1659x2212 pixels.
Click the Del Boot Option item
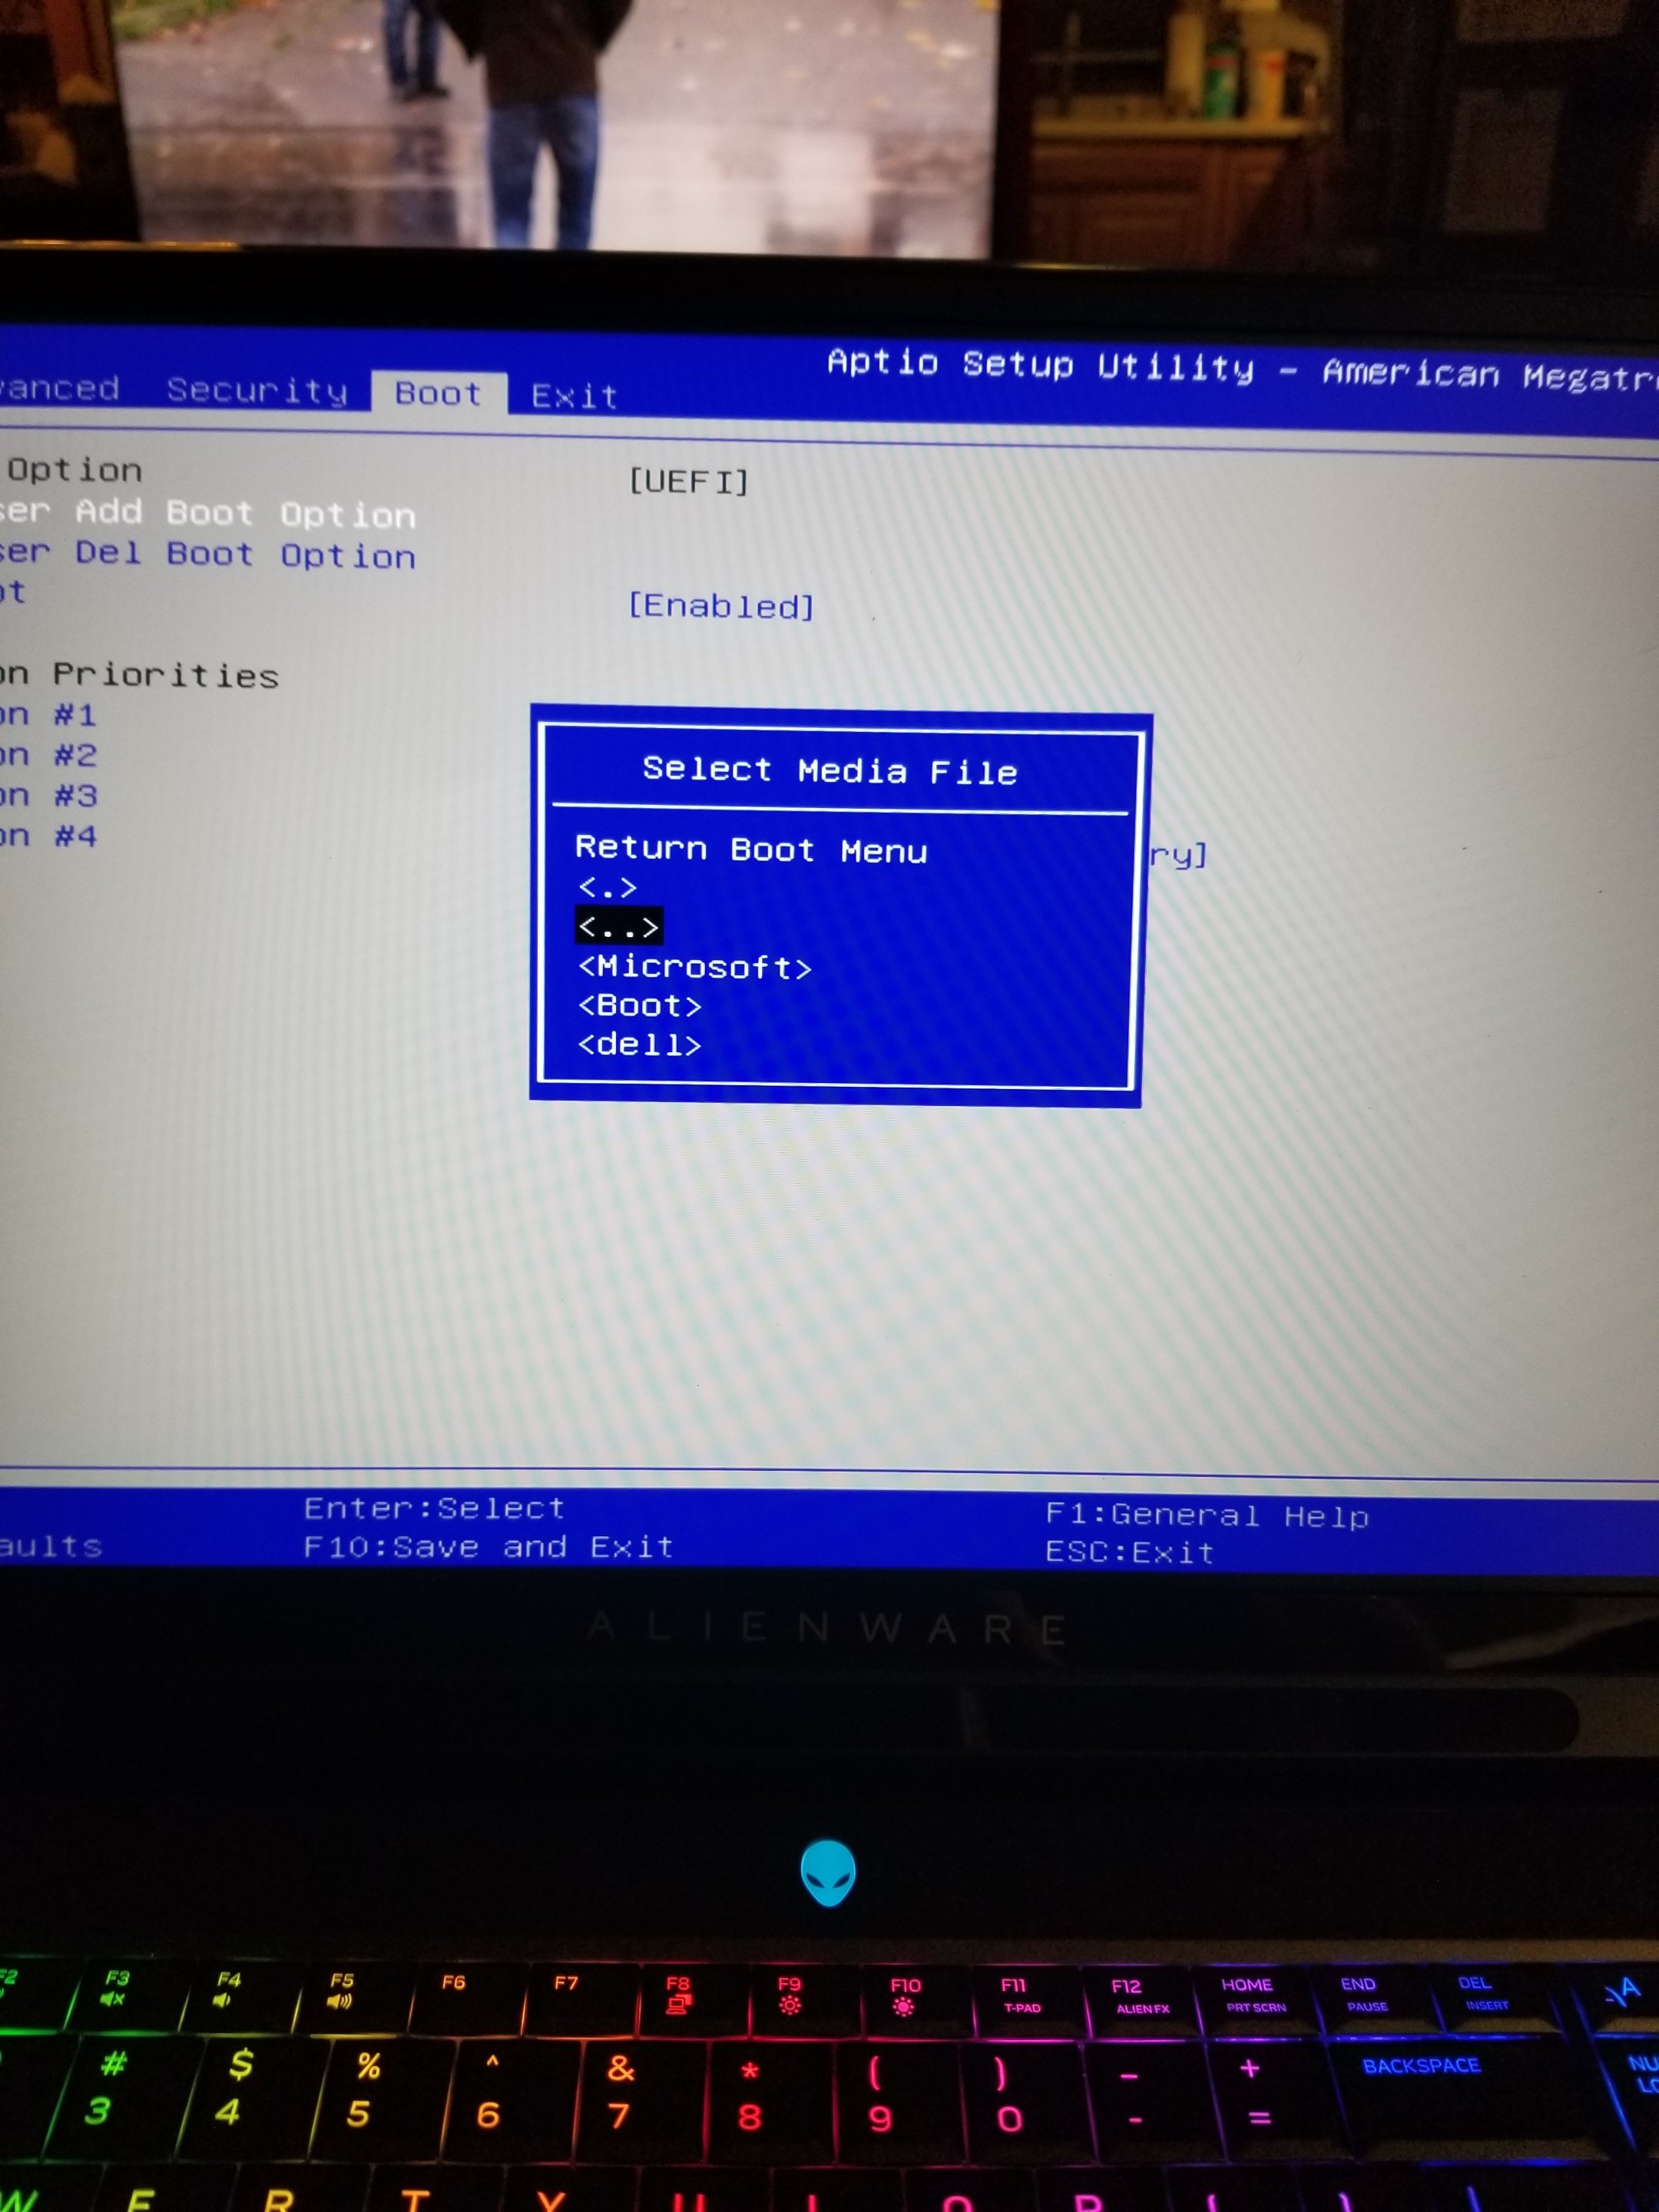tap(207, 554)
